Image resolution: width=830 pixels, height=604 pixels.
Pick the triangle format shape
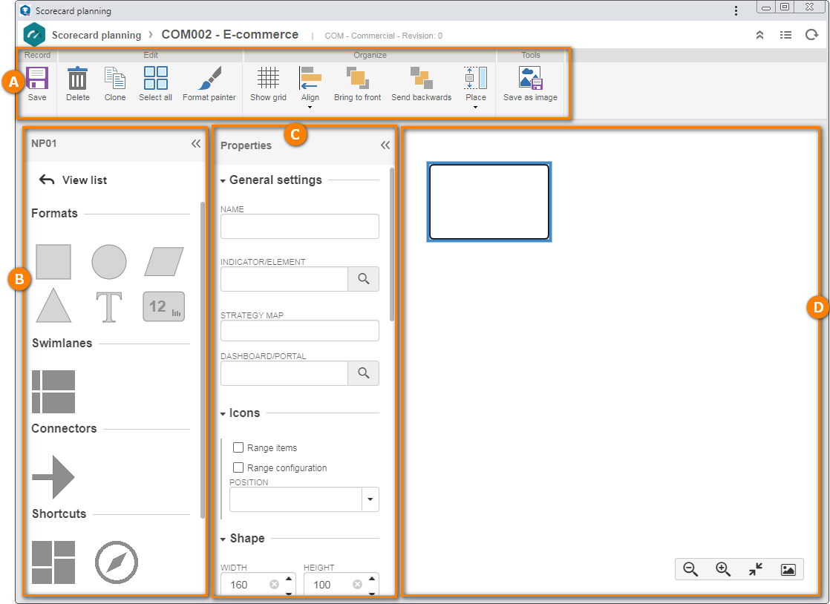pos(53,306)
